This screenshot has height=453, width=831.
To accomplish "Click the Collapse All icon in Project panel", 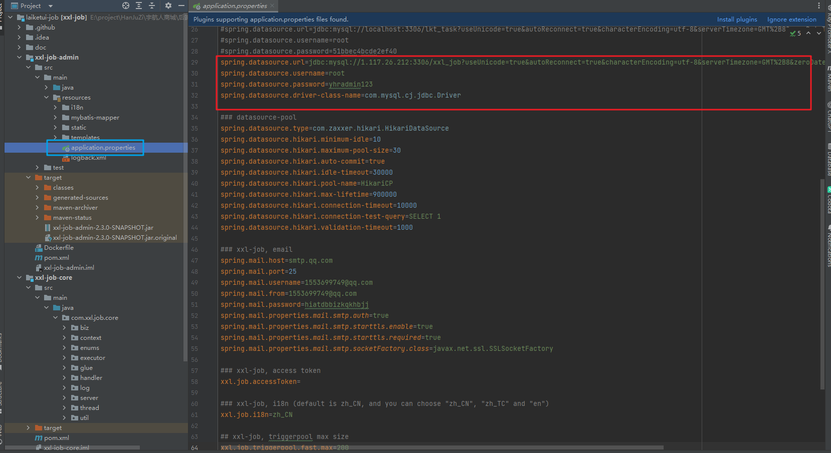I will [152, 6].
